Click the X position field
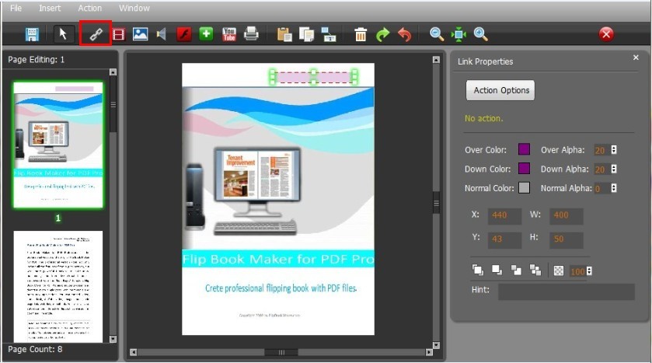 [x=504, y=215]
